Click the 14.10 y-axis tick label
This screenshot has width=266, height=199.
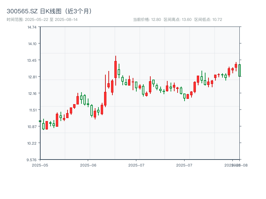[32, 44]
